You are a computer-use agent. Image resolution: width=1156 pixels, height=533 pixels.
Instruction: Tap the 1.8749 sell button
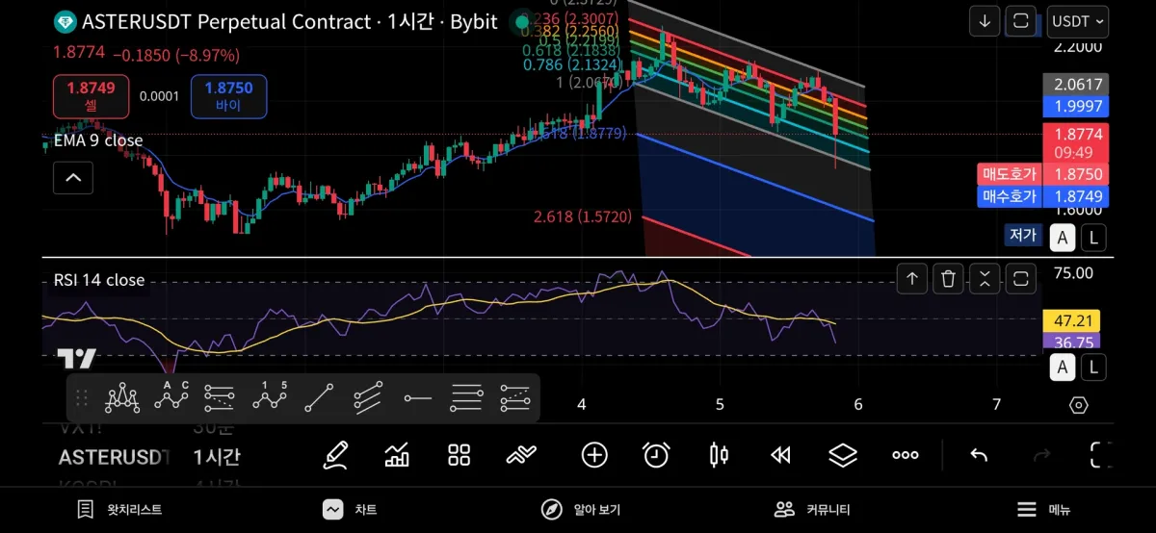coord(91,96)
